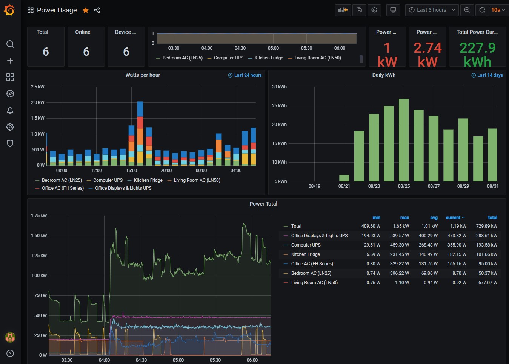Click the 227.9 kWh total value
Screen dimensions: 509x364
point(477,55)
